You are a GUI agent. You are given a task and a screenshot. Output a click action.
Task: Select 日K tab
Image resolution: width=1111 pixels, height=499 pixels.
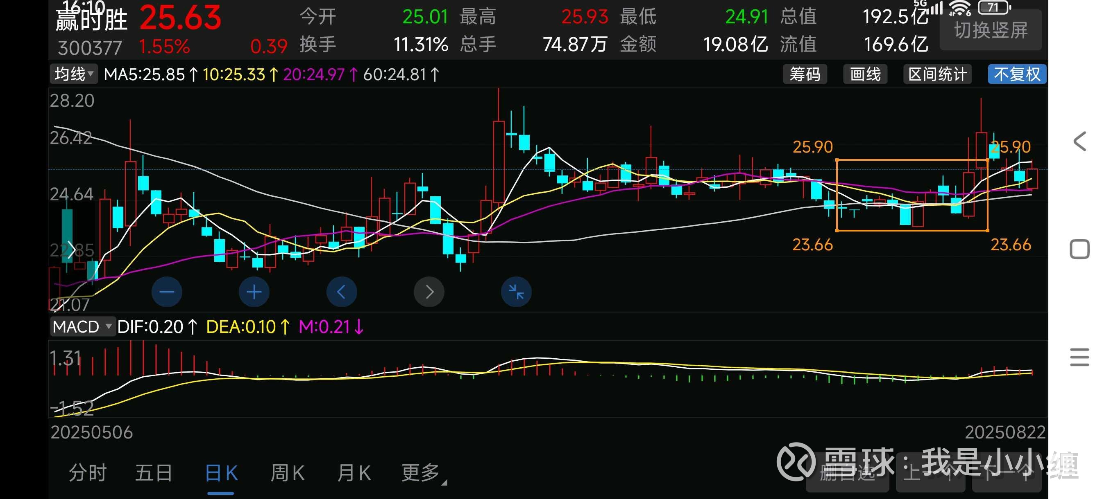221,473
